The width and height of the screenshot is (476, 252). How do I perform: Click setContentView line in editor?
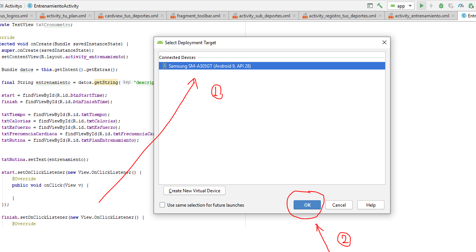tap(65, 57)
